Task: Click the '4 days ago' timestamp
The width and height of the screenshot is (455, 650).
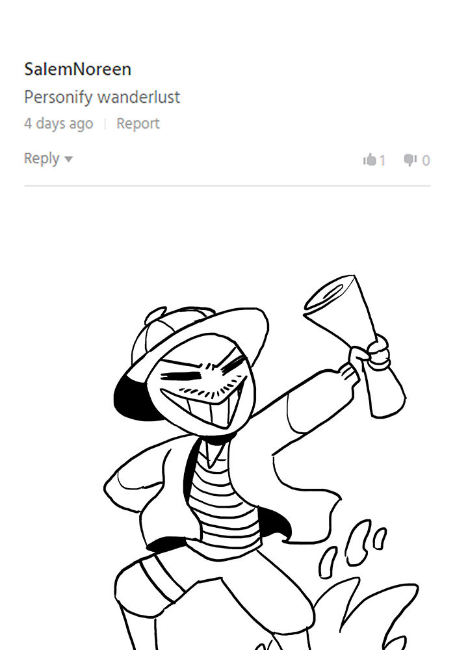Action: coord(58,123)
